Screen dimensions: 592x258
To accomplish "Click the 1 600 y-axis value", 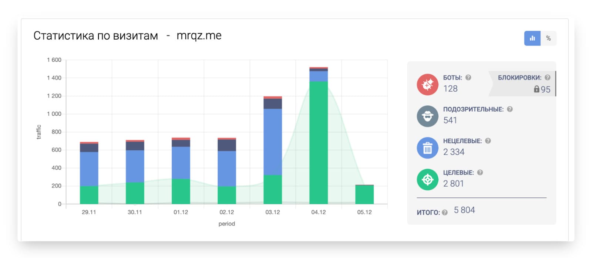I will (54, 60).
